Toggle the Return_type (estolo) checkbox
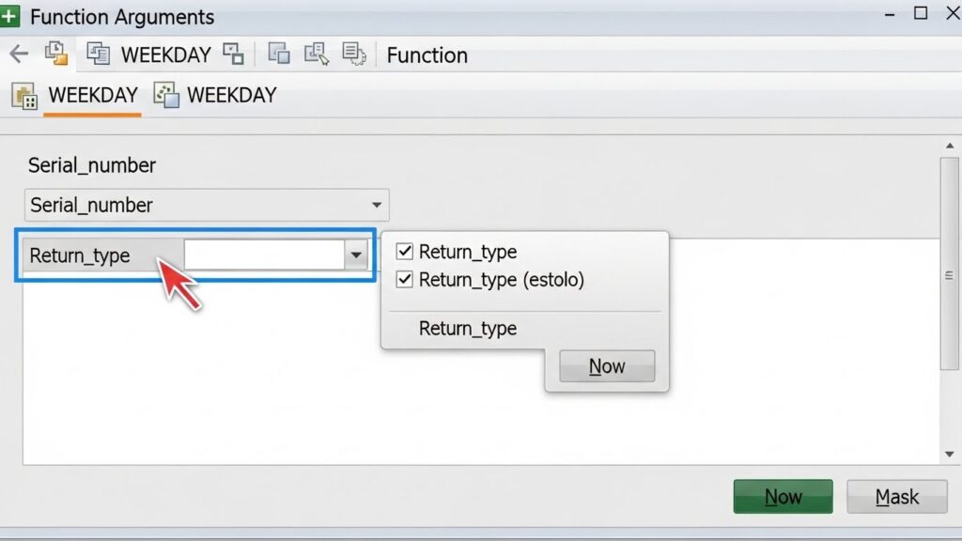Screen dimensions: 962x541 pyautogui.click(x=405, y=280)
